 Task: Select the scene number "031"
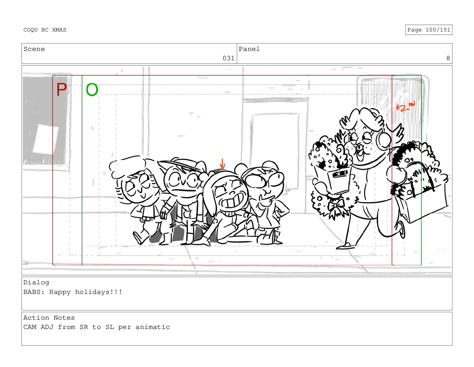point(228,58)
